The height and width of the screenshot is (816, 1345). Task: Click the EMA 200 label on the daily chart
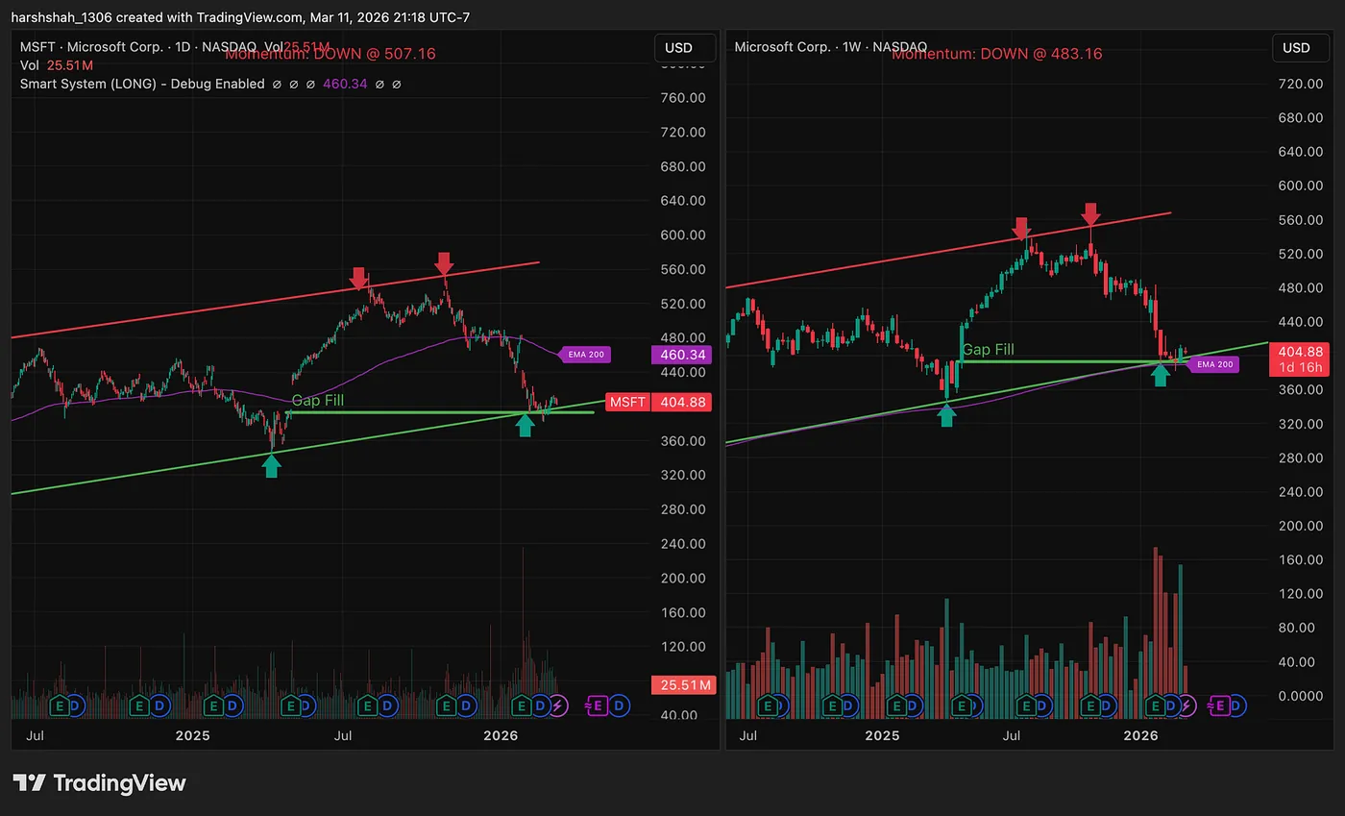coord(584,356)
